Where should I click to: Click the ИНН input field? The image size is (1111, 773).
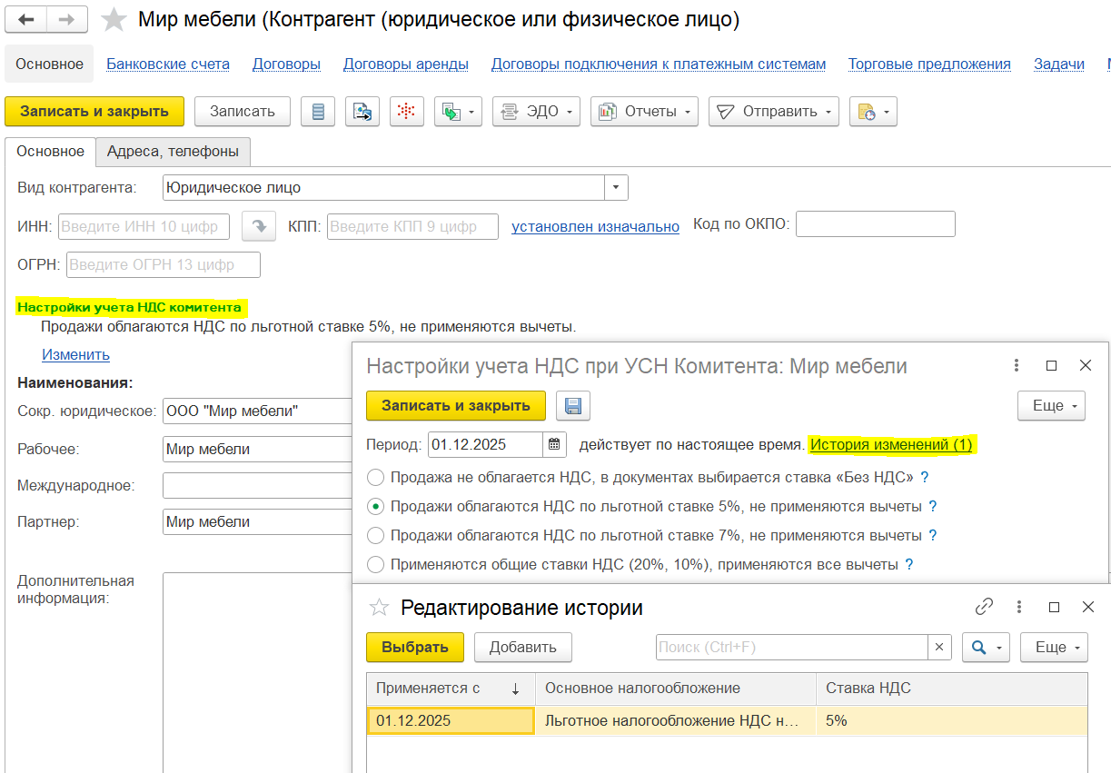click(144, 227)
